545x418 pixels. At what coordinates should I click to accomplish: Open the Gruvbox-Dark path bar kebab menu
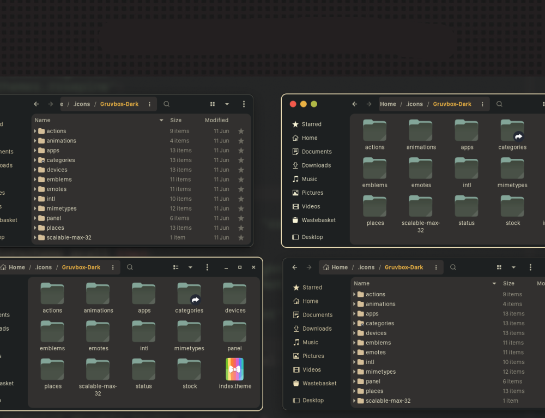[x=149, y=104]
